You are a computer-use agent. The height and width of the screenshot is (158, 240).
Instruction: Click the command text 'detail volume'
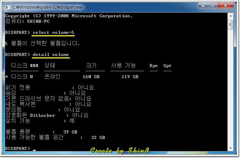[x=51, y=55]
